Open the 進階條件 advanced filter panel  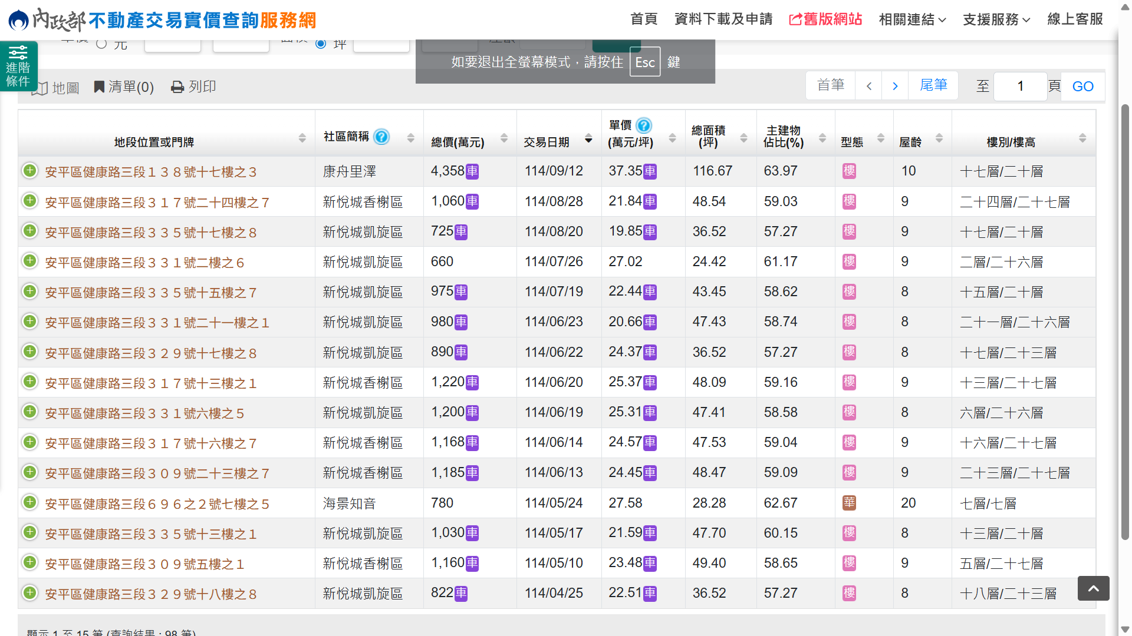tap(18, 65)
